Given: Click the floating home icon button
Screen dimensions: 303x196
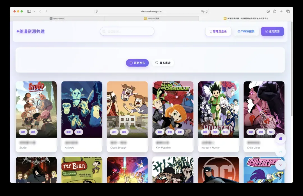Looking at the screenshot, I should pyautogui.click(x=281, y=138).
